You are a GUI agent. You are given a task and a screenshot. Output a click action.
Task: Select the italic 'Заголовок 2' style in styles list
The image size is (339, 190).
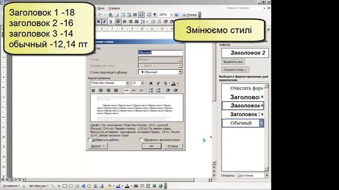tap(243, 106)
